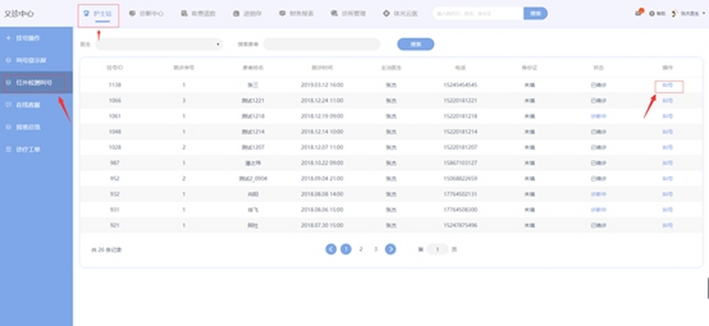The height and width of the screenshot is (326, 709).
Task: Click phone number 15867103127
Action: [460, 163]
